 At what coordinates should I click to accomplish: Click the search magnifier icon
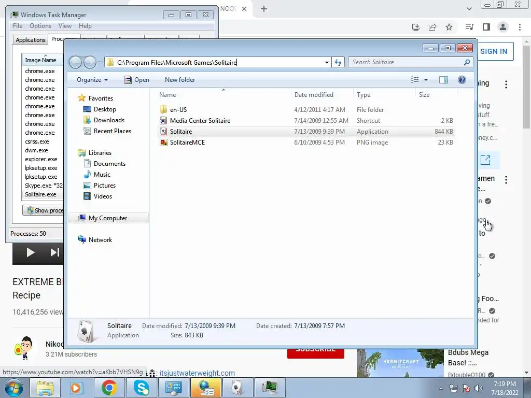click(467, 62)
